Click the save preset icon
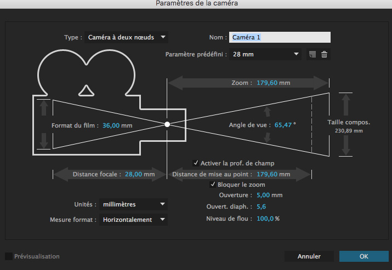The width and height of the screenshot is (392, 270). click(x=313, y=54)
